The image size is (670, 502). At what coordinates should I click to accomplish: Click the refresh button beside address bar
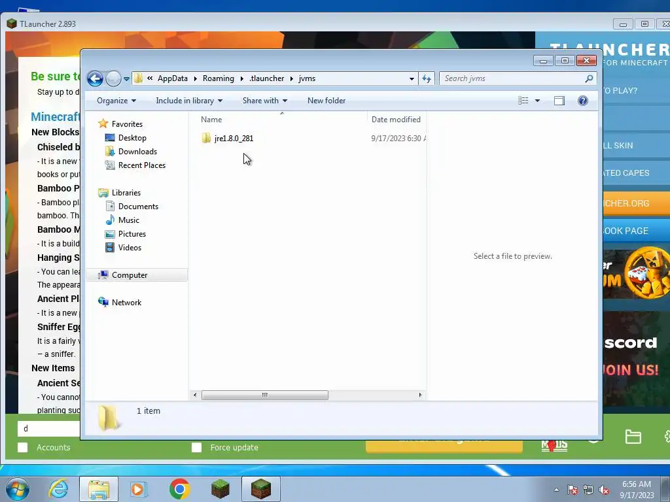click(x=427, y=78)
